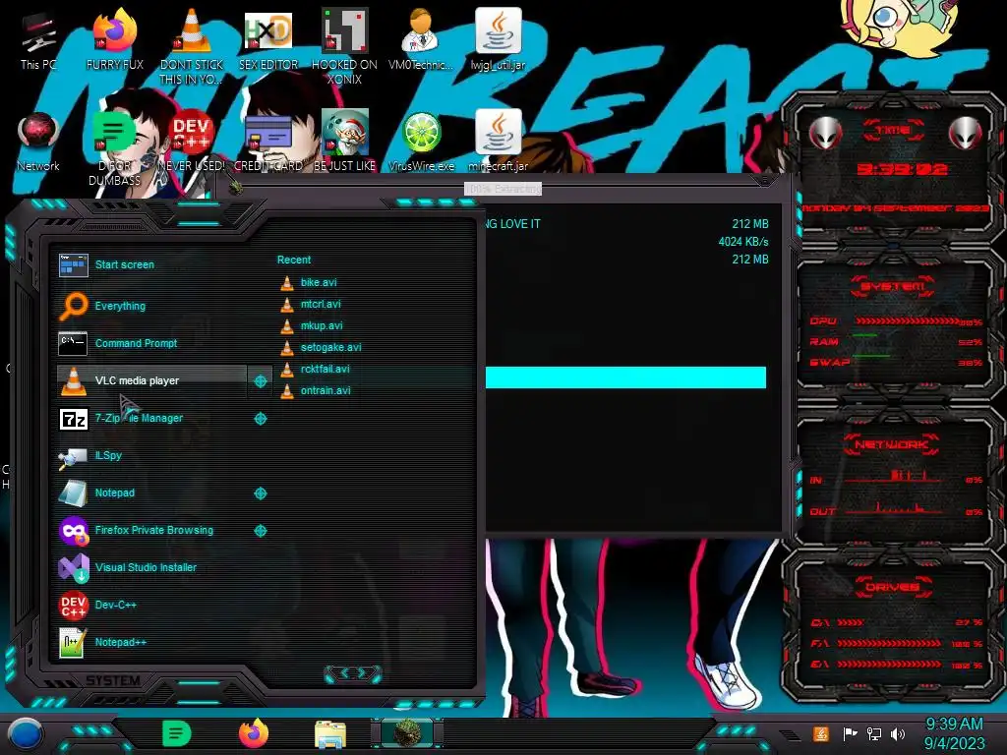
Task: Launch 7-Zip File Manager from start menu
Action: 151,418
